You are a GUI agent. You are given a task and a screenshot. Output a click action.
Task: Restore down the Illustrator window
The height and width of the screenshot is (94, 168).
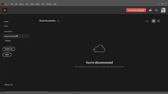tap(162, 4)
